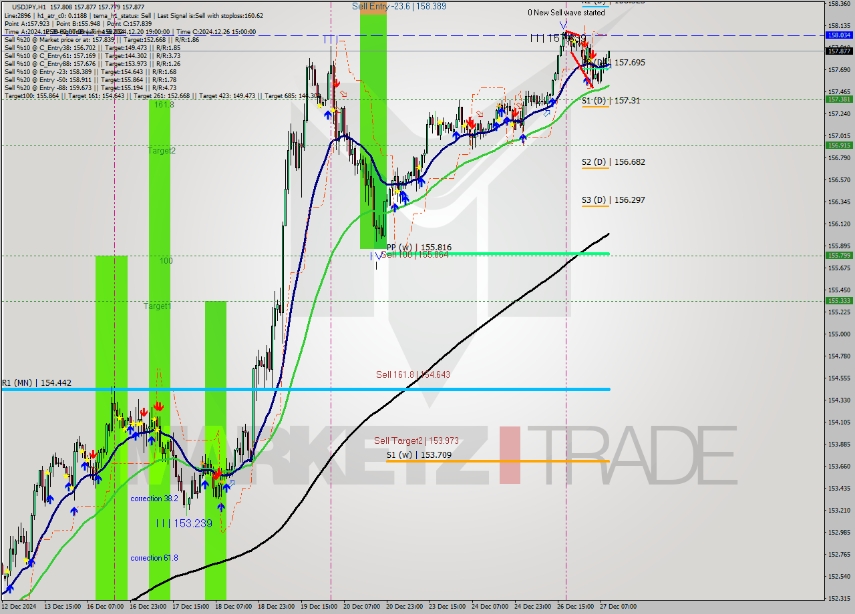Viewport: 855px width, 614px height.
Task: Click the green 155.333 price tag
Action: click(x=839, y=300)
